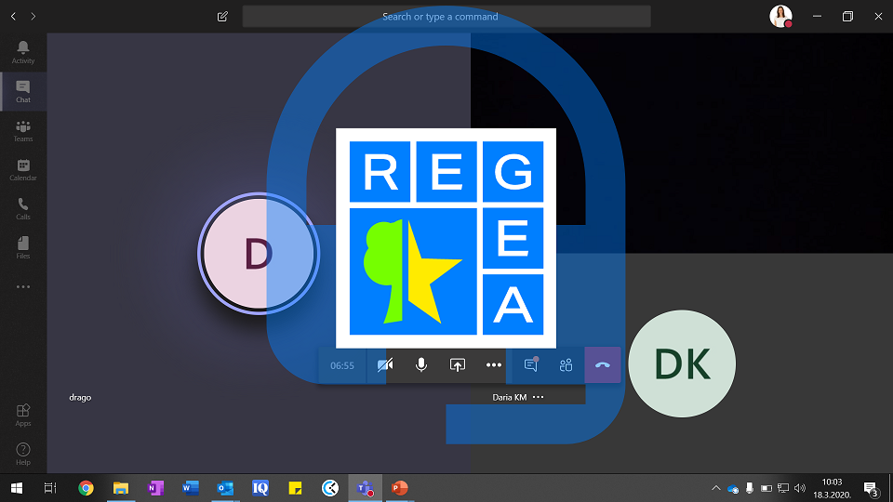Image resolution: width=893 pixels, height=502 pixels.
Task: Select the DK participant avatar
Action: (x=682, y=363)
